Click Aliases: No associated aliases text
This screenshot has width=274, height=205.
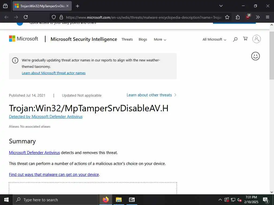click(29, 127)
